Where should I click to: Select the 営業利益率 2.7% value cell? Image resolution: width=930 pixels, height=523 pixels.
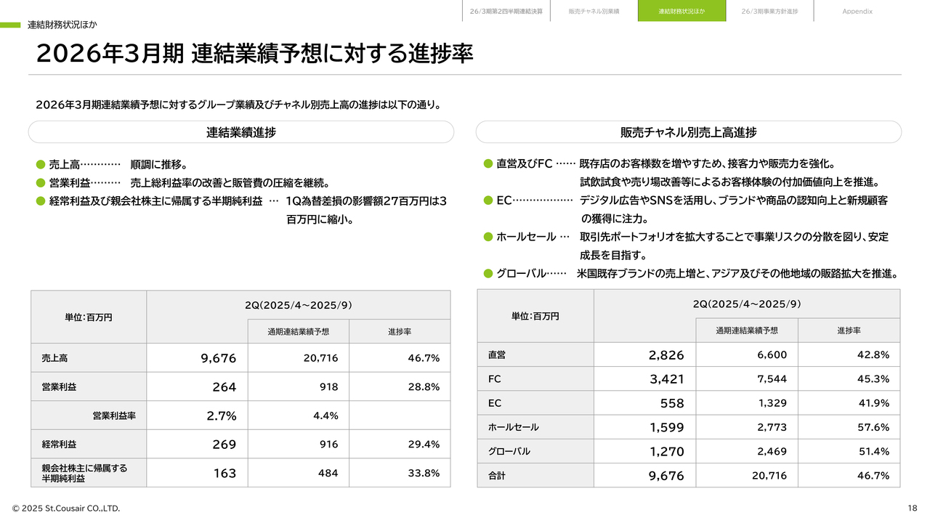click(x=197, y=416)
